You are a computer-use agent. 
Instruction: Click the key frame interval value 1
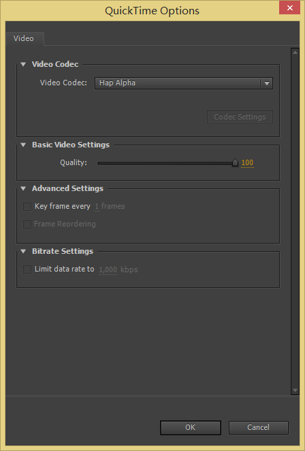tap(97, 207)
